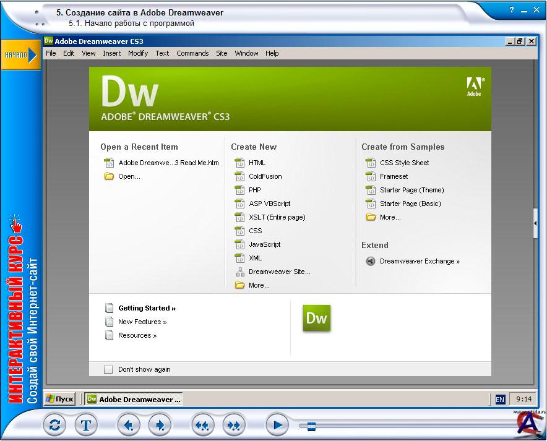The height and width of the screenshot is (441, 547).
Task: Click the EN language indicator in the tray
Action: [499, 400]
